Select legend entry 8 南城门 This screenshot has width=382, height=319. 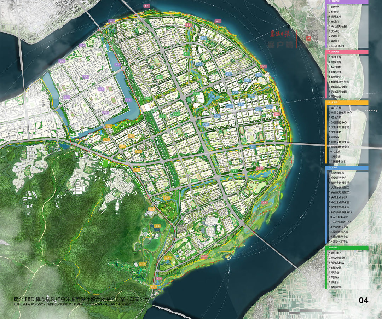coord(334,41)
